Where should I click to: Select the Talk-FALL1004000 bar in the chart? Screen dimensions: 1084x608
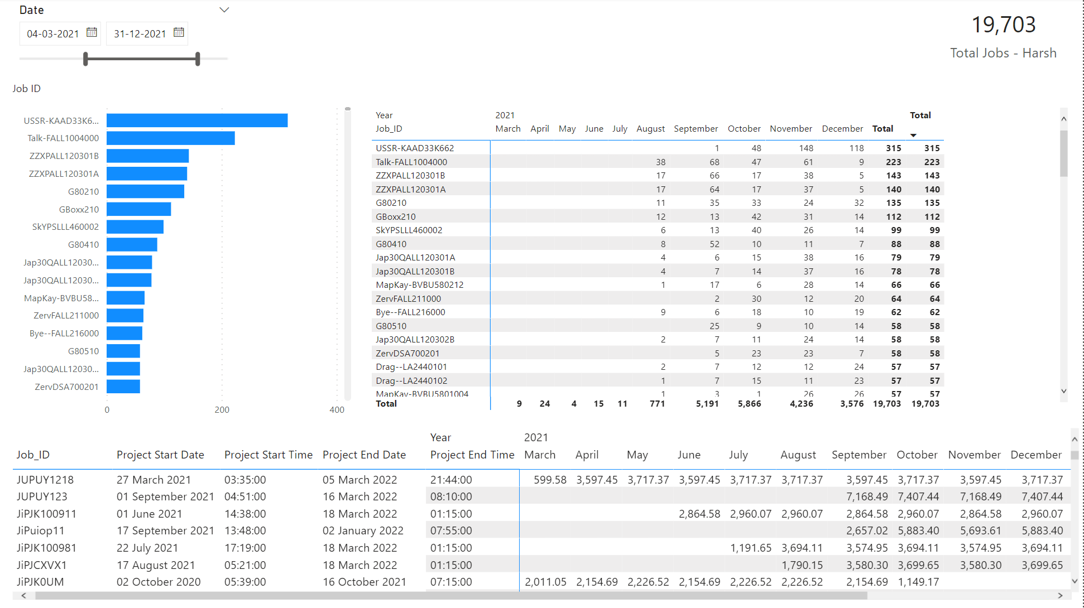coord(170,138)
